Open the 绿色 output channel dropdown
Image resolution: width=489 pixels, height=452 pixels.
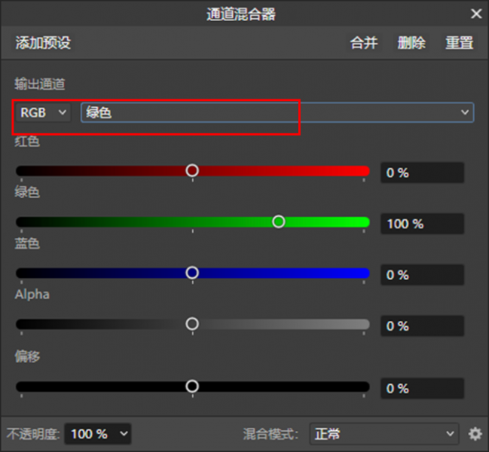pyautogui.click(x=277, y=112)
